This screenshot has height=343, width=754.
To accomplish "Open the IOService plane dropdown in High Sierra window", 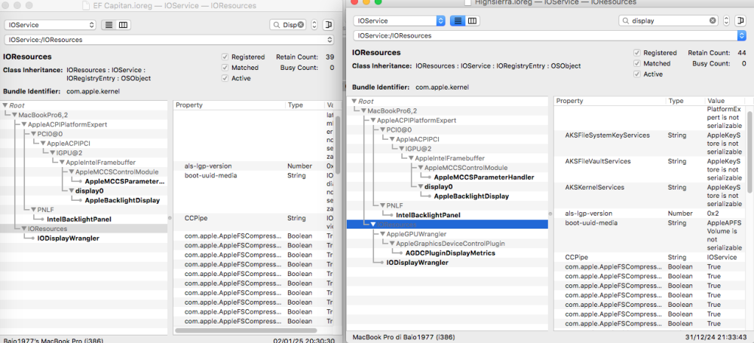I will coord(399,20).
